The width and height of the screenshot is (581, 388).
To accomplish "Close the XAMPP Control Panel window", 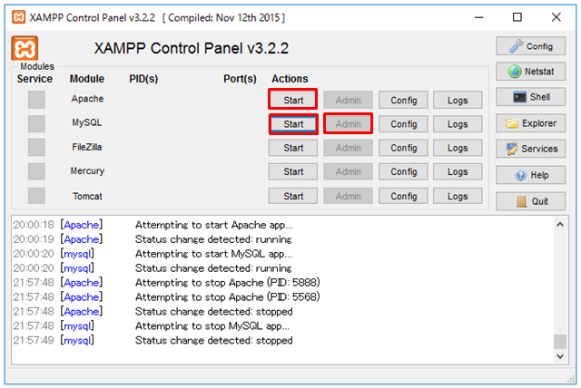I will pos(556,17).
